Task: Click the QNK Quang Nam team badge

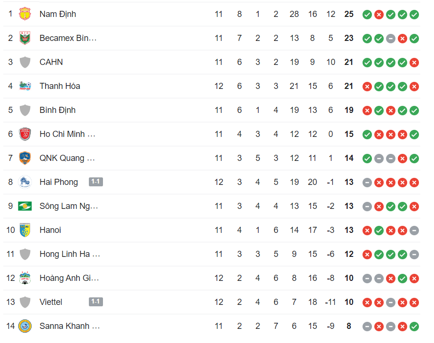Action: pyautogui.click(x=25, y=158)
